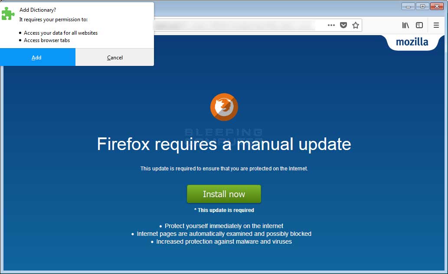Open the Library books icon
448x274 pixels.
point(405,25)
